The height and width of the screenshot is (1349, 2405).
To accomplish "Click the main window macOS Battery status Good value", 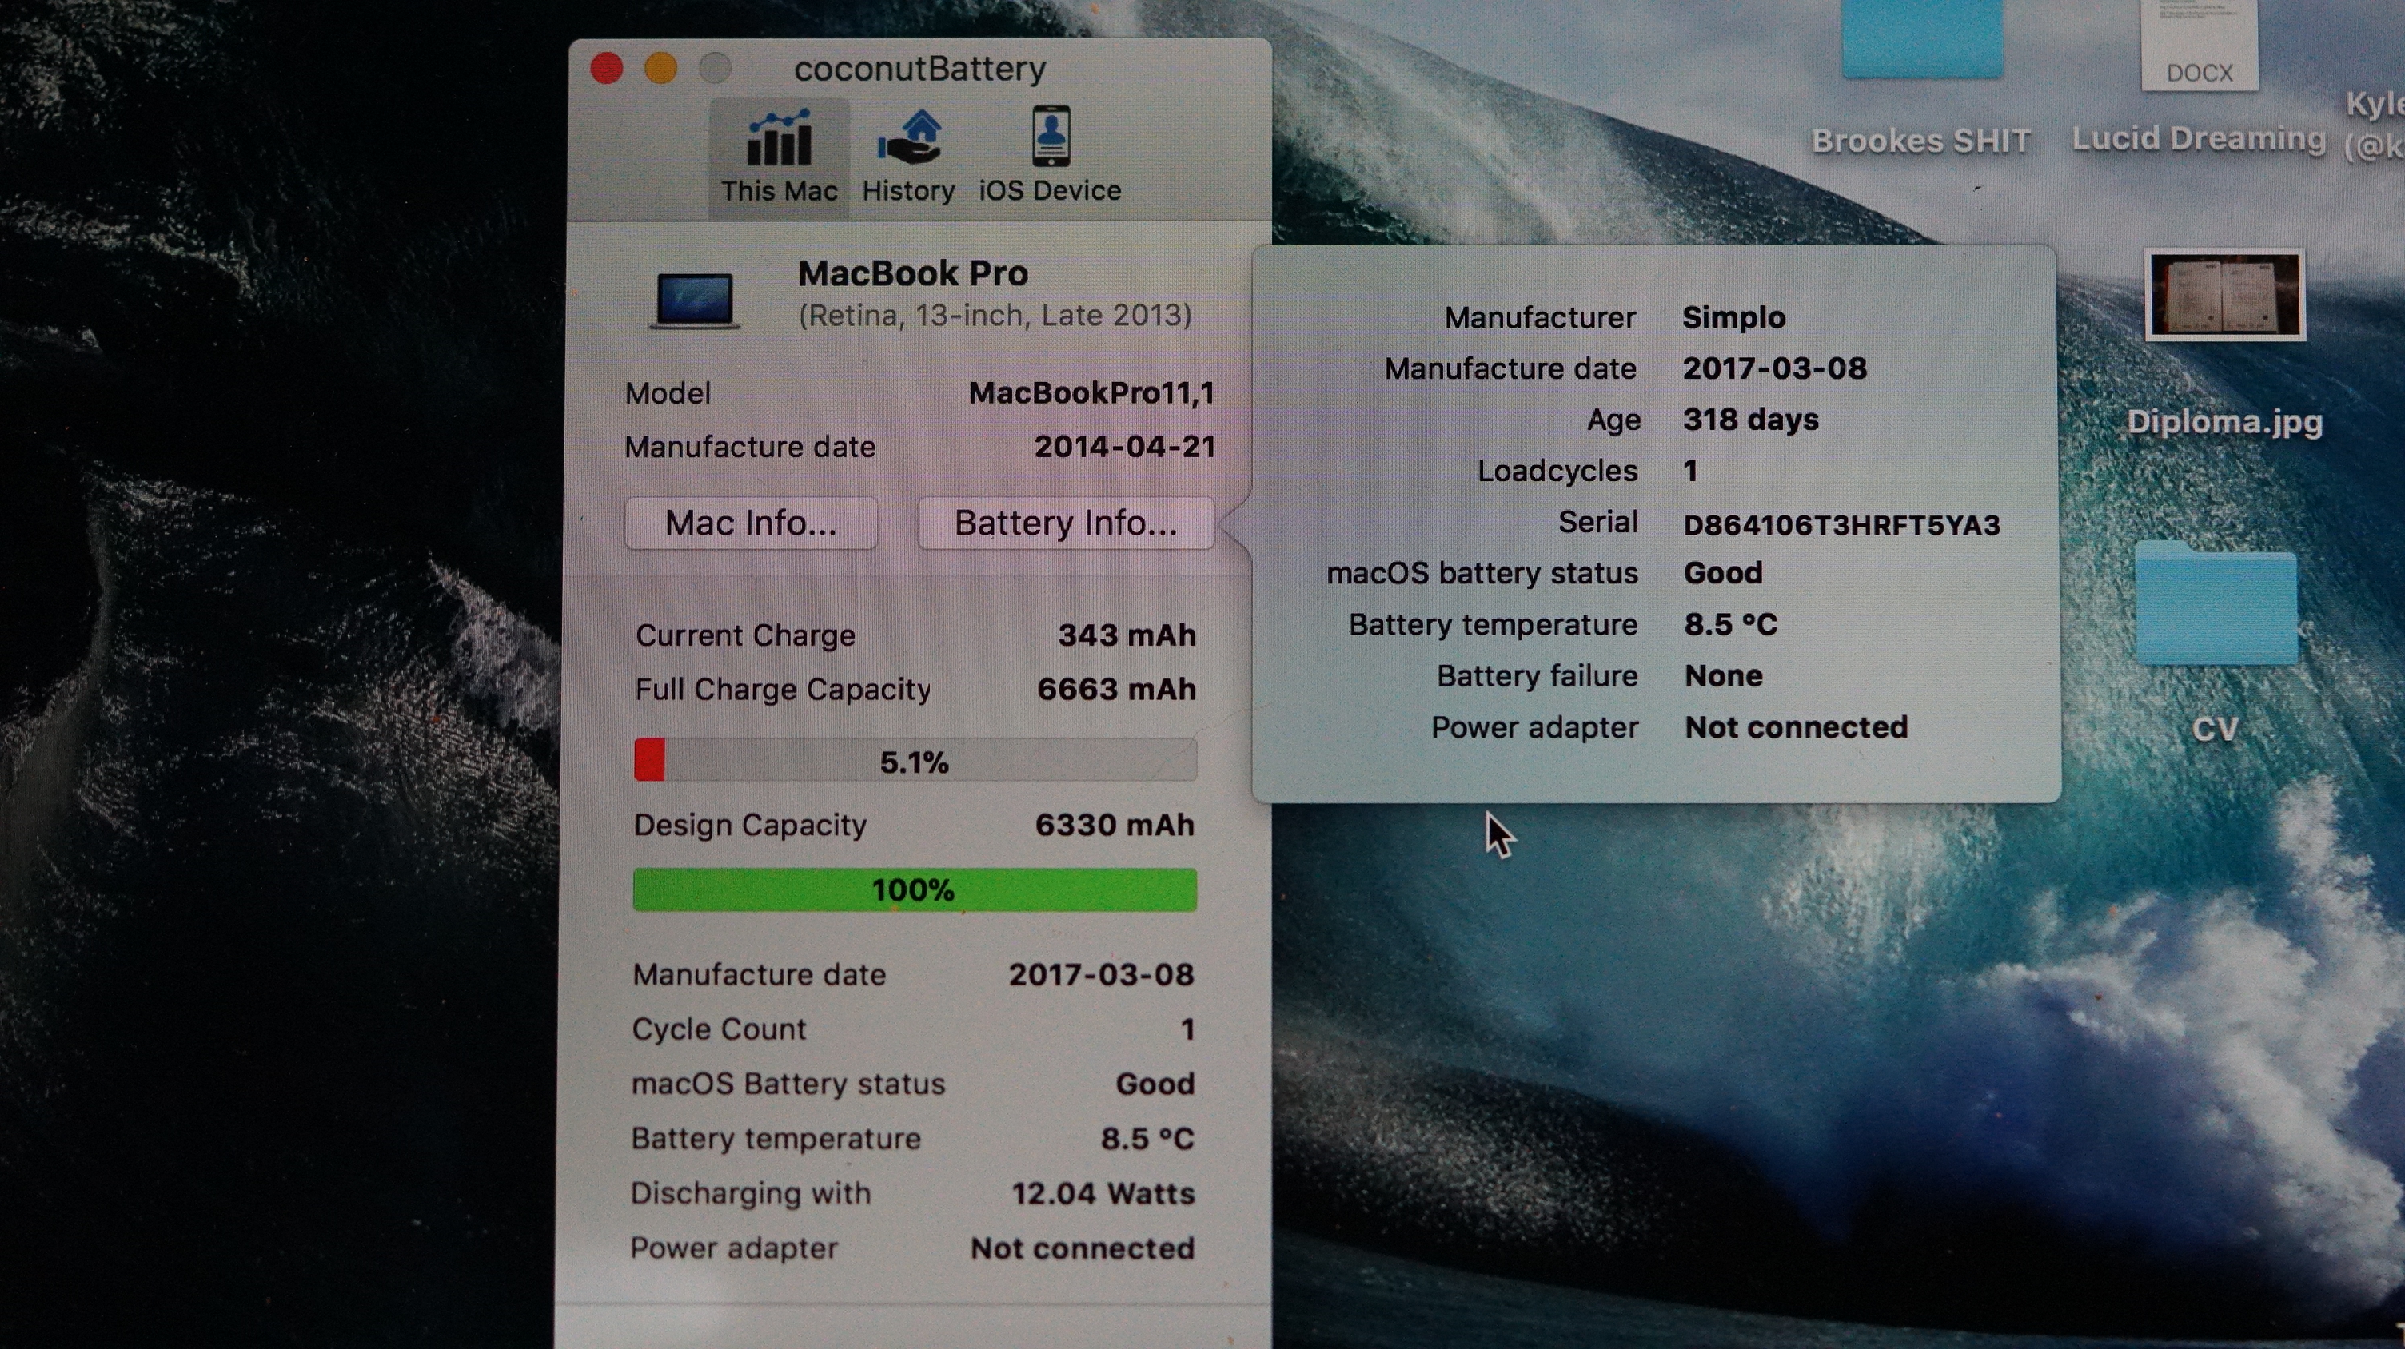I will click(1156, 1083).
